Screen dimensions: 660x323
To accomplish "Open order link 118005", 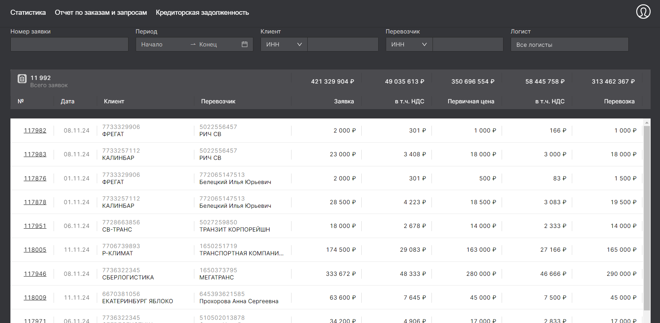I will (x=35, y=250).
